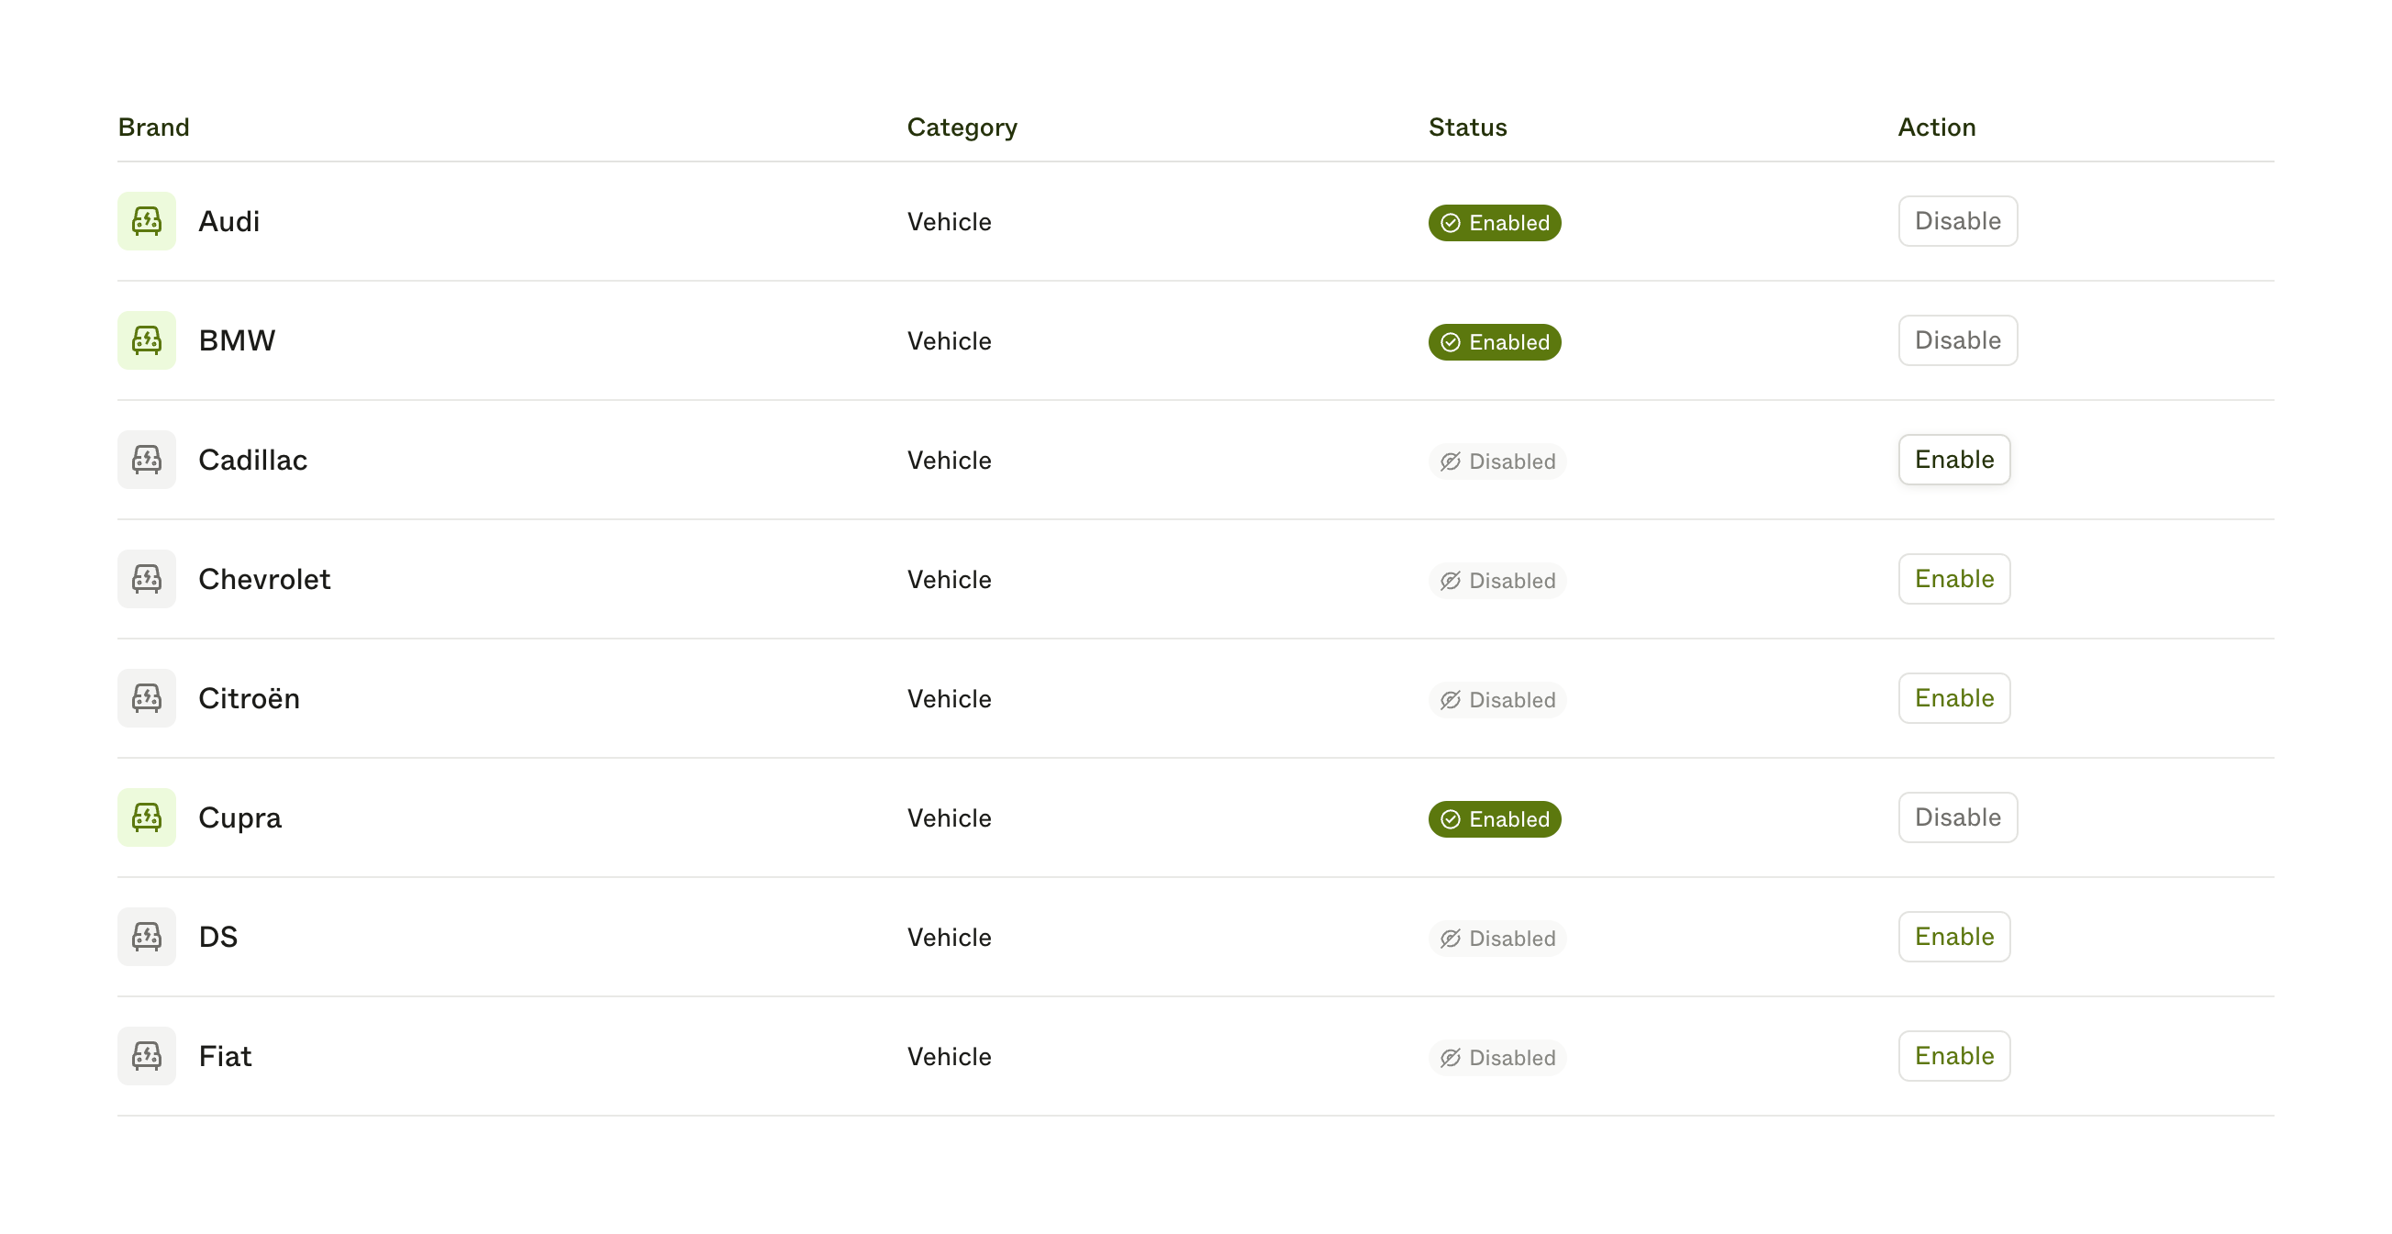Click the Citroën vehicle icon
2392x1234 pixels.
click(x=147, y=698)
